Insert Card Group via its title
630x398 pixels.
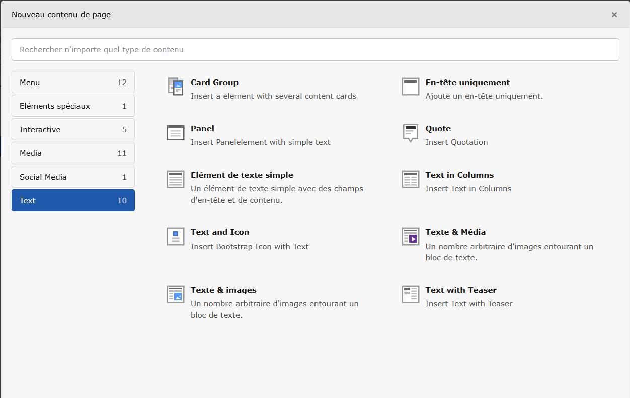pos(214,83)
